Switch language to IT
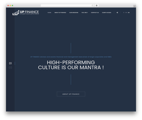The height and width of the screenshot is (120, 142). tap(124, 12)
